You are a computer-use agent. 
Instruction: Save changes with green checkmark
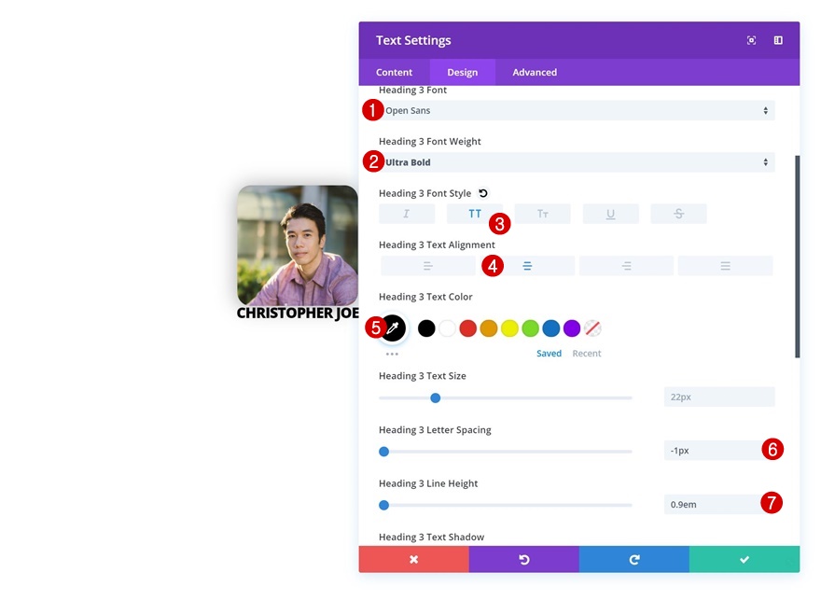coord(744,559)
